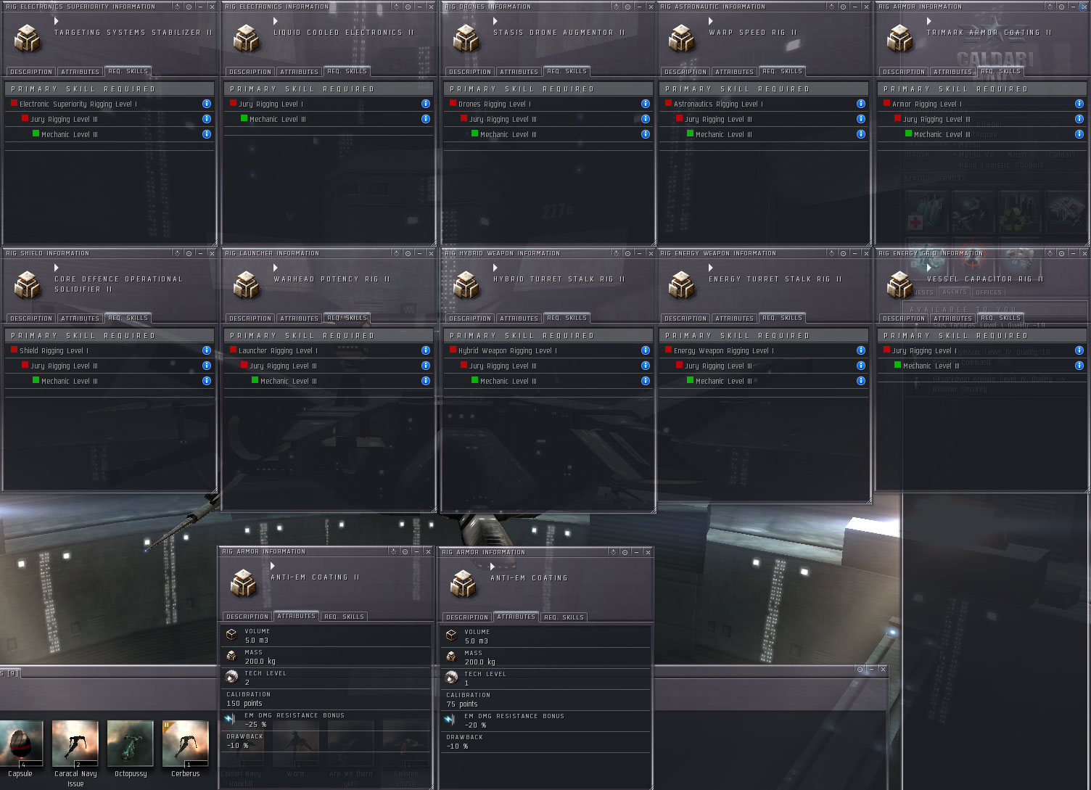The height and width of the screenshot is (790, 1091).
Task: Click the Volume cube icon in Anti-EM Coating II window
Action: [231, 635]
